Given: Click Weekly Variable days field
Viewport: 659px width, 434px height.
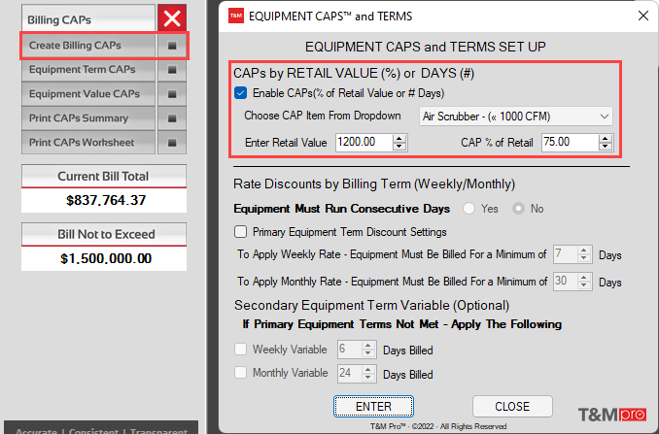Looking at the screenshot, I should [x=349, y=350].
